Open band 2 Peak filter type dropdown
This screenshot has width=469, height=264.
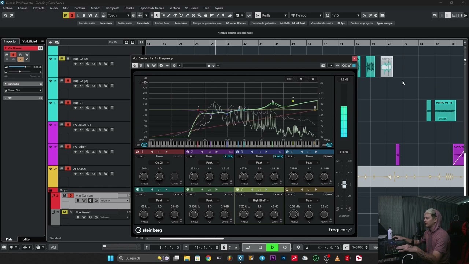coord(209,163)
